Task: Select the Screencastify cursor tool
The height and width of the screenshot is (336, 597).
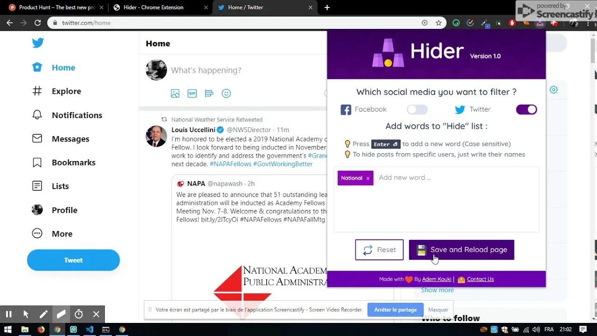Action: click(x=26, y=315)
